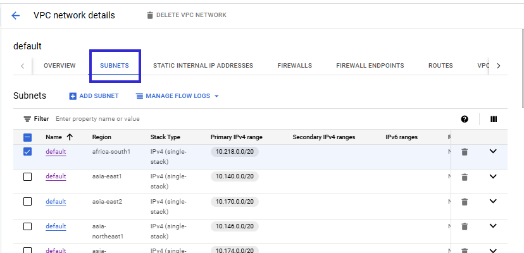Viewport: 524px width, 253px height.
Task: Check the asia-east2 subnet checkbox
Action: click(27, 202)
